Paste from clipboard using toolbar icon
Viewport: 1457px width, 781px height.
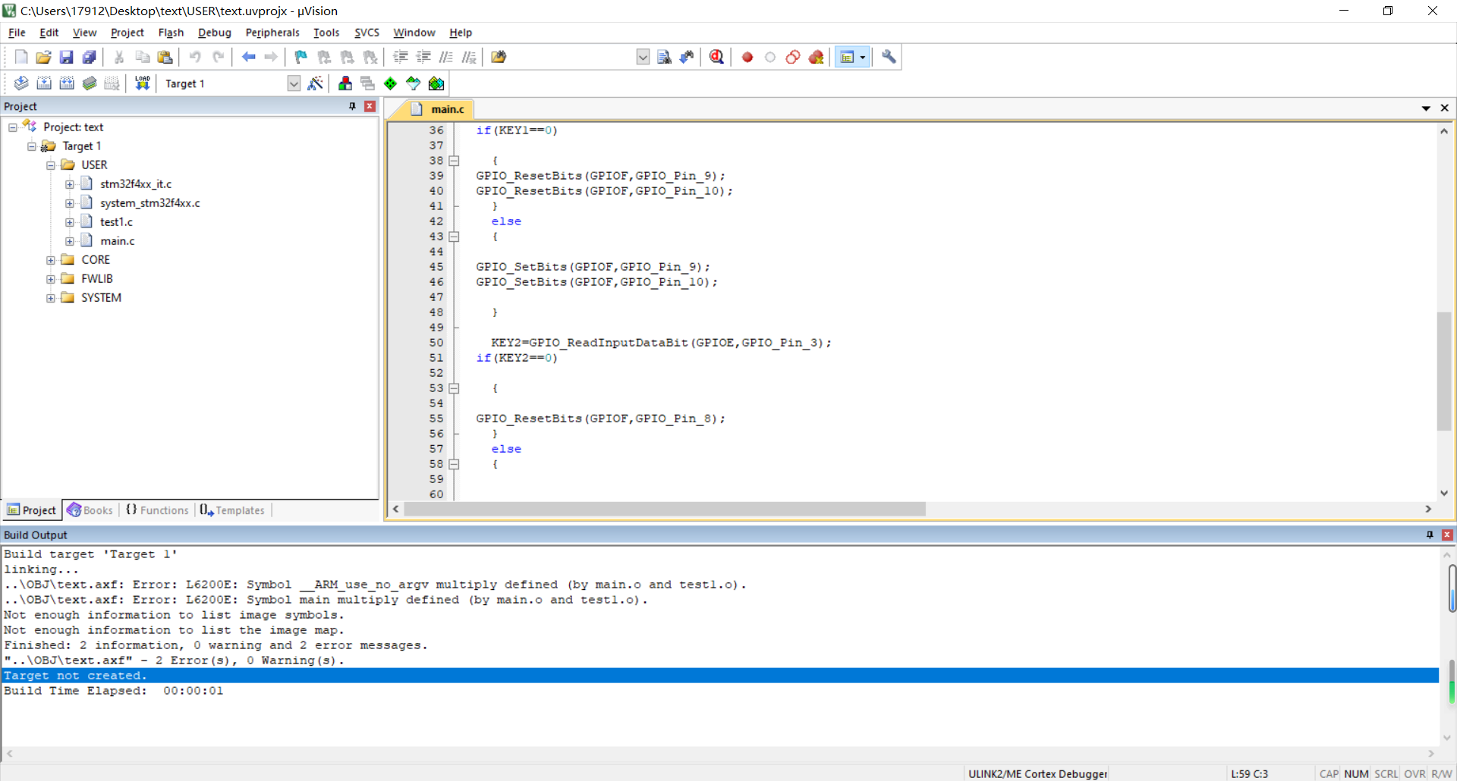165,57
